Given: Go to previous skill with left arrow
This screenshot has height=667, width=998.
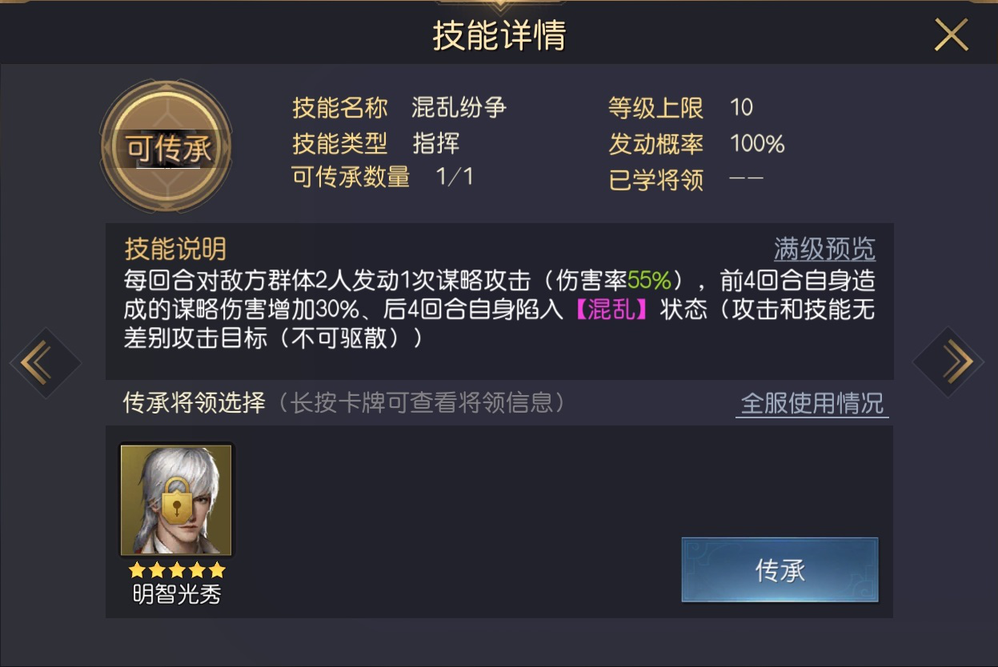Looking at the screenshot, I should (x=45, y=362).
